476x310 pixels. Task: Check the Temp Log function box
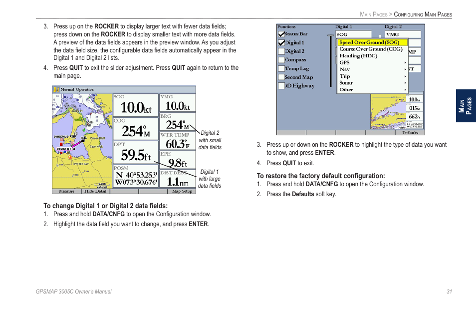click(x=281, y=68)
